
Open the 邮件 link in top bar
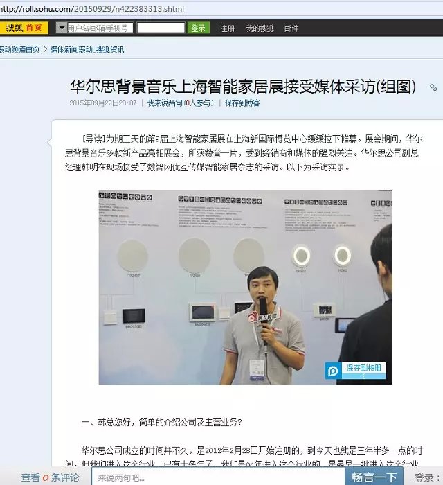coord(291,28)
